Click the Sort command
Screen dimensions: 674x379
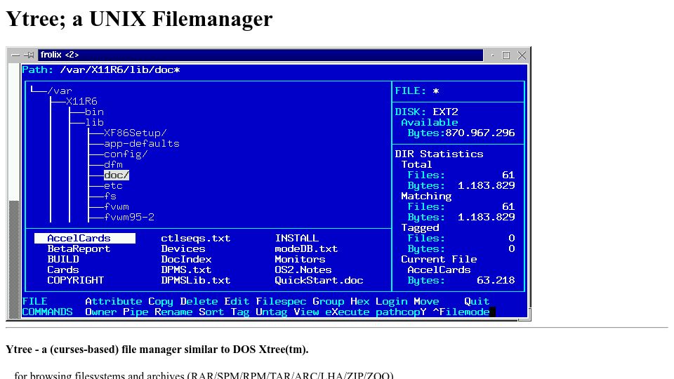coord(211,312)
